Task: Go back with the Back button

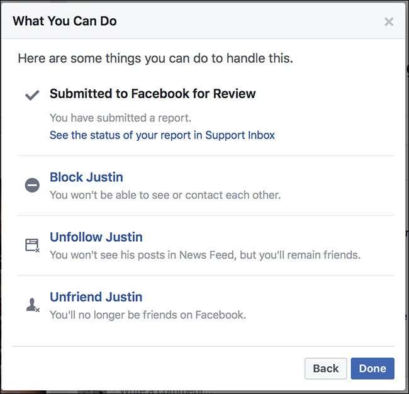Action: 325,368
